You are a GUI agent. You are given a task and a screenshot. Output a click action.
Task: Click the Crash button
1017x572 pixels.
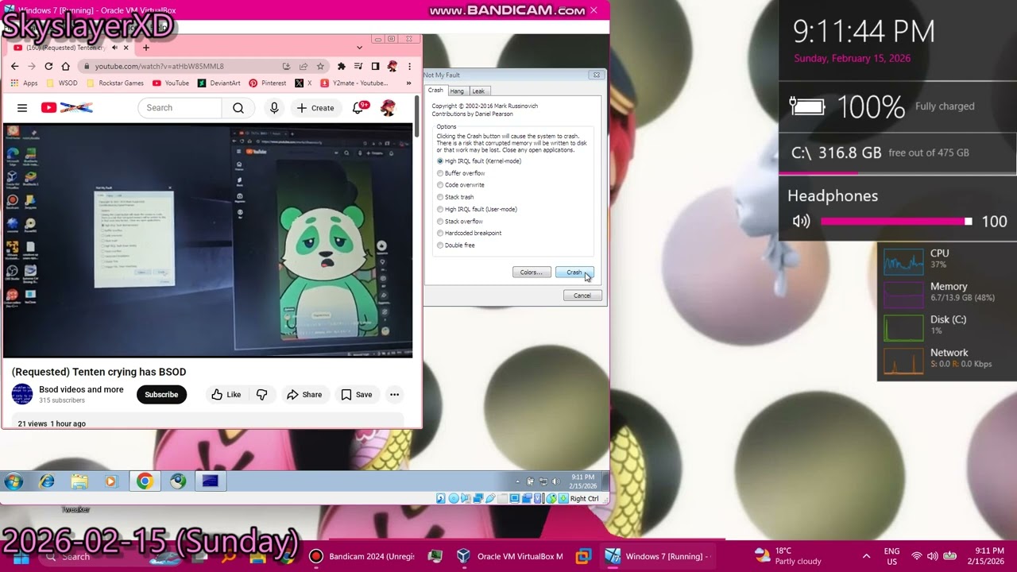pos(574,272)
